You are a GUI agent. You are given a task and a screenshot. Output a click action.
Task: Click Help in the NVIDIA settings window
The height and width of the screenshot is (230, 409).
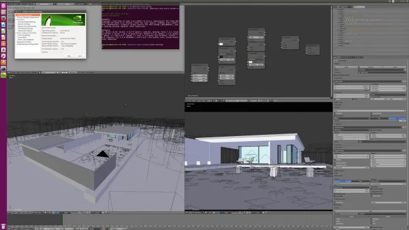69,56
